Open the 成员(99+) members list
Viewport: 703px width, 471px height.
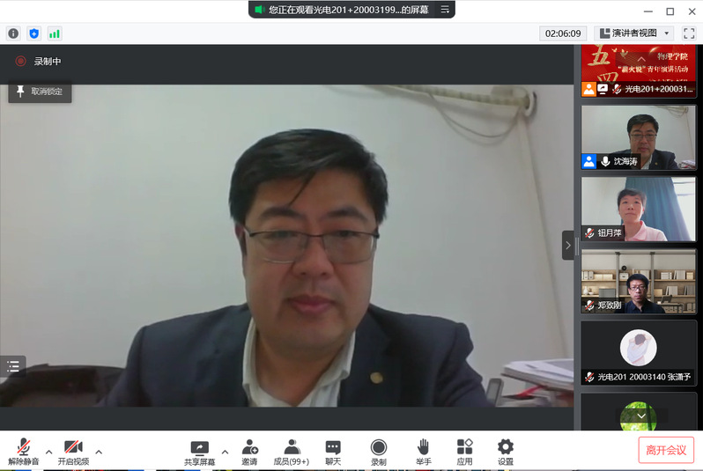[292, 452]
